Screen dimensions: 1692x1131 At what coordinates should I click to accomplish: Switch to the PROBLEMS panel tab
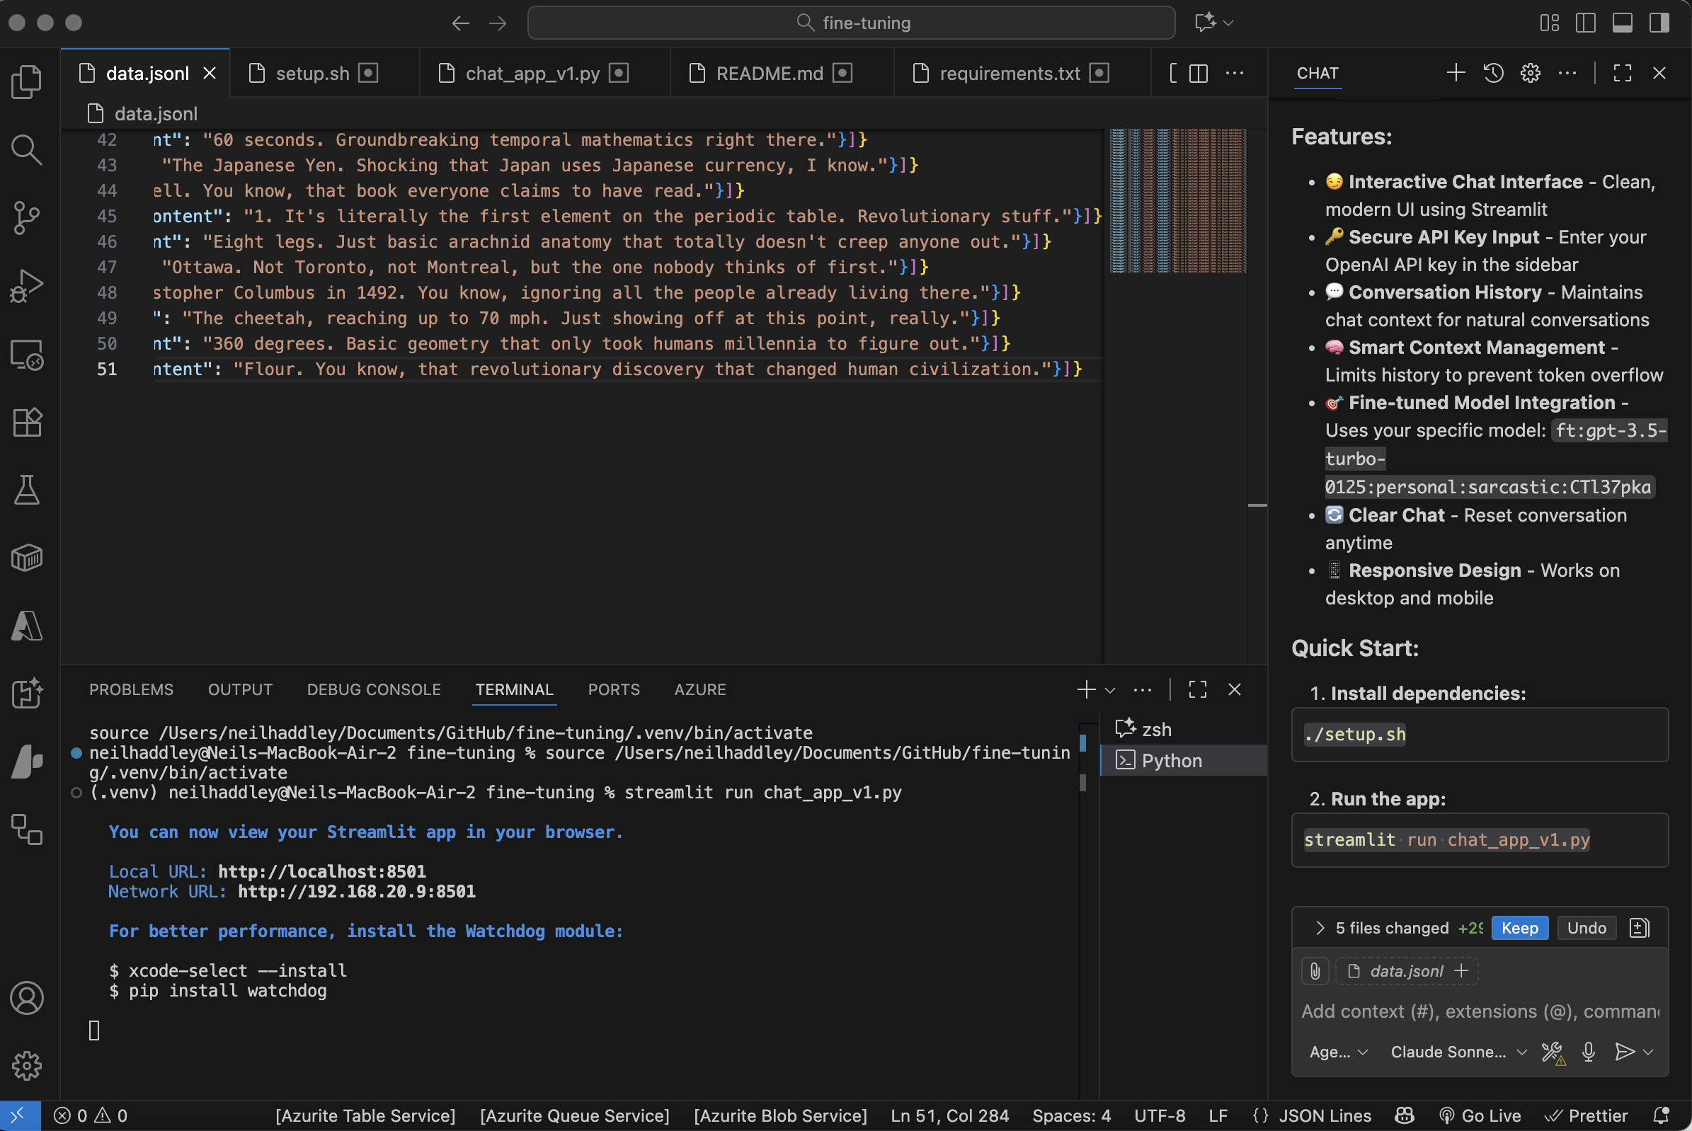point(131,689)
